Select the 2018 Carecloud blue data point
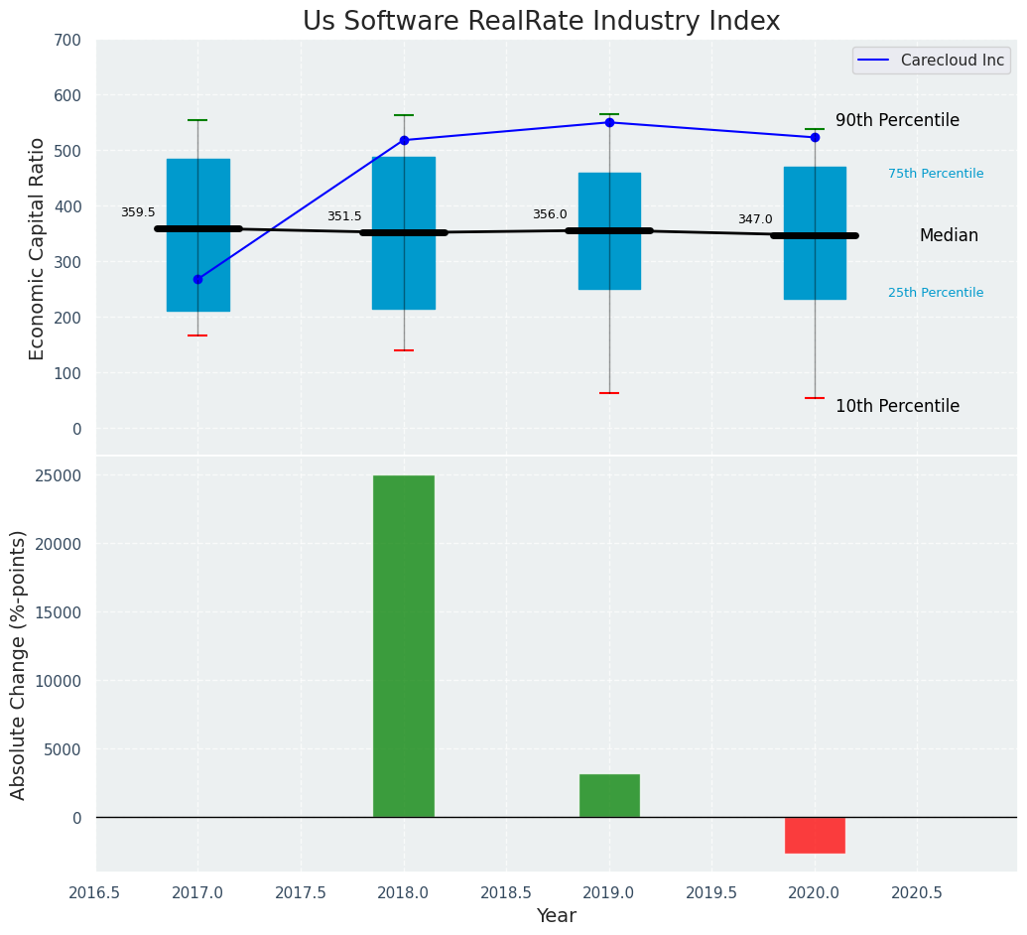Image resolution: width=1027 pixels, height=935 pixels. [x=404, y=140]
